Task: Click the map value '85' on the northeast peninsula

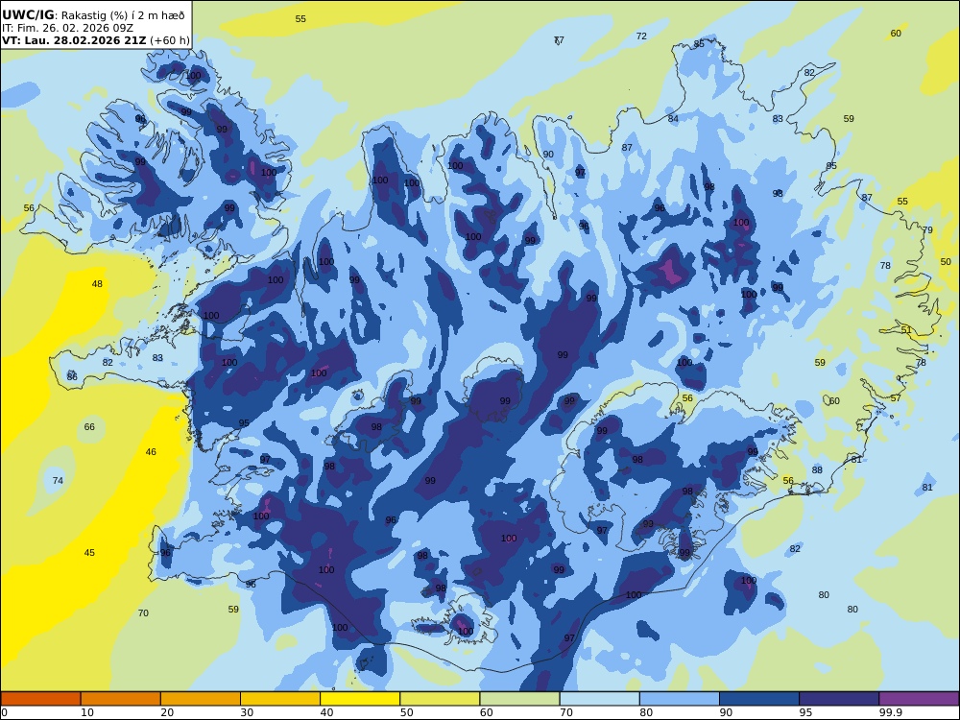Action: tap(699, 44)
